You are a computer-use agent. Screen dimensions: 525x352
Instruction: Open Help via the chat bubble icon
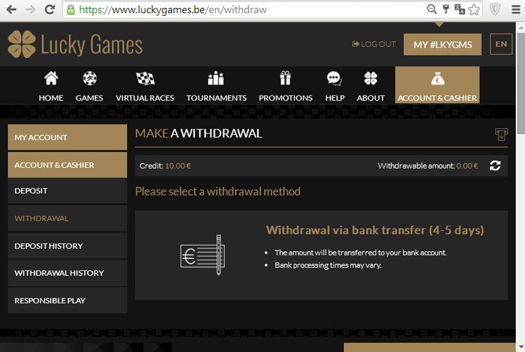(x=335, y=79)
